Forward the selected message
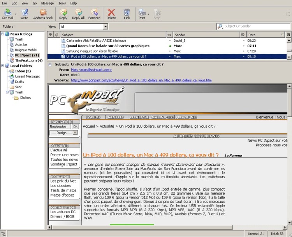292x237 pixels. pos(94,14)
